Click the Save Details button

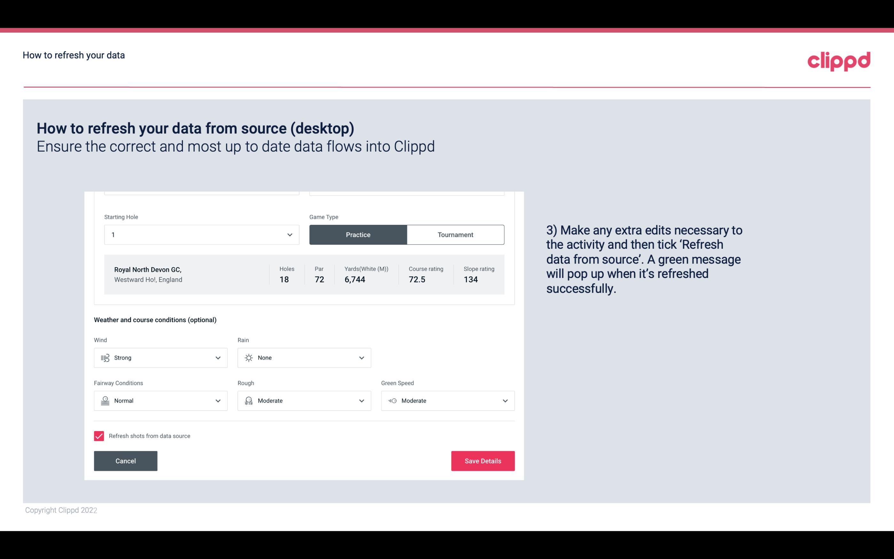tap(483, 461)
